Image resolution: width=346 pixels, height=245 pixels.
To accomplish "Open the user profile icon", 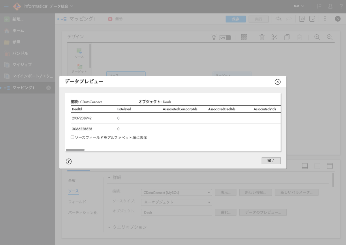I will (330, 6).
